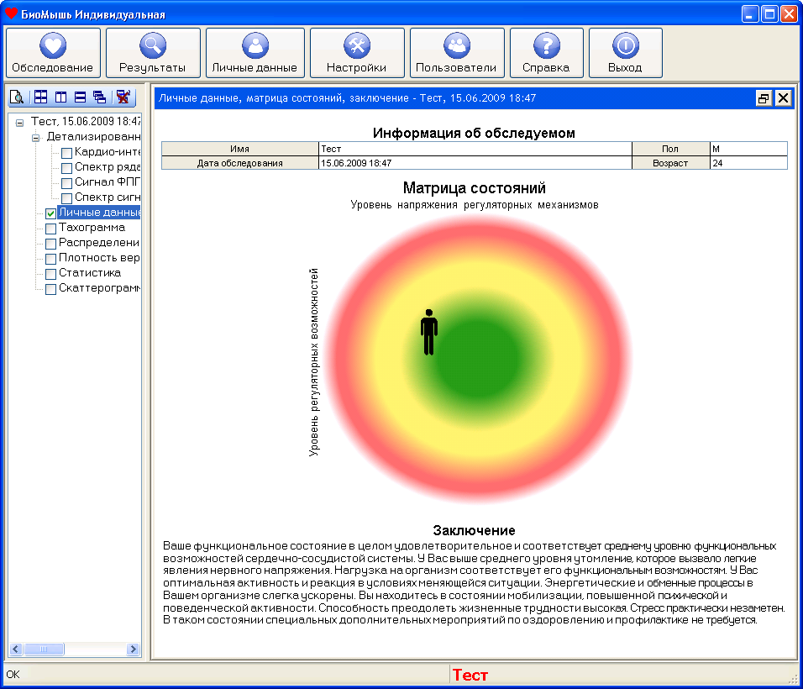
Task: Open Настройки (settings)
Action: pos(357,53)
